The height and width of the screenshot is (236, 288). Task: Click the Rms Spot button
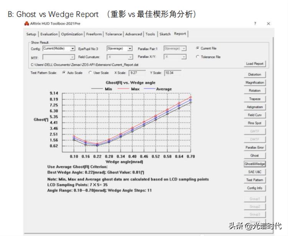click(x=255, y=123)
